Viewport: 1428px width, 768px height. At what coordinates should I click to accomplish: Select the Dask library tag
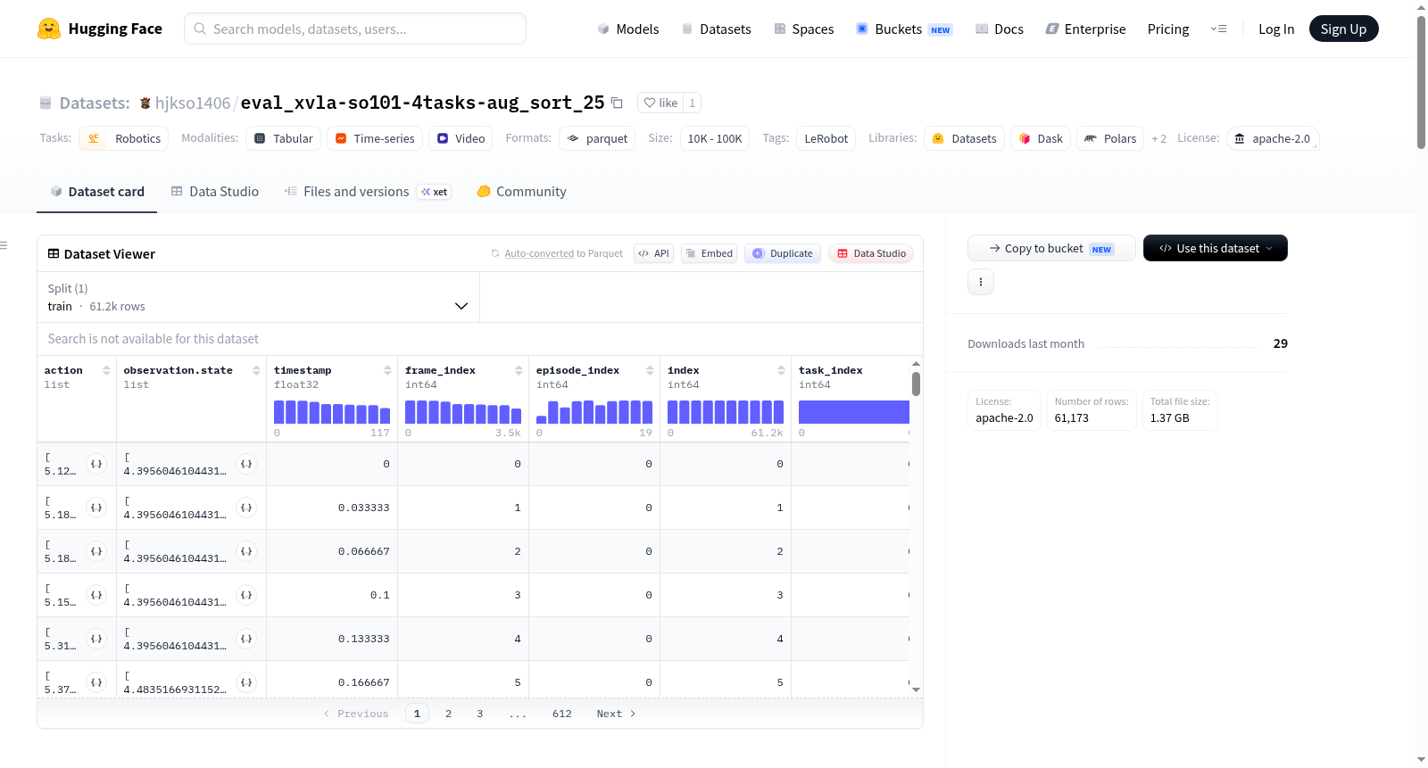(1041, 138)
